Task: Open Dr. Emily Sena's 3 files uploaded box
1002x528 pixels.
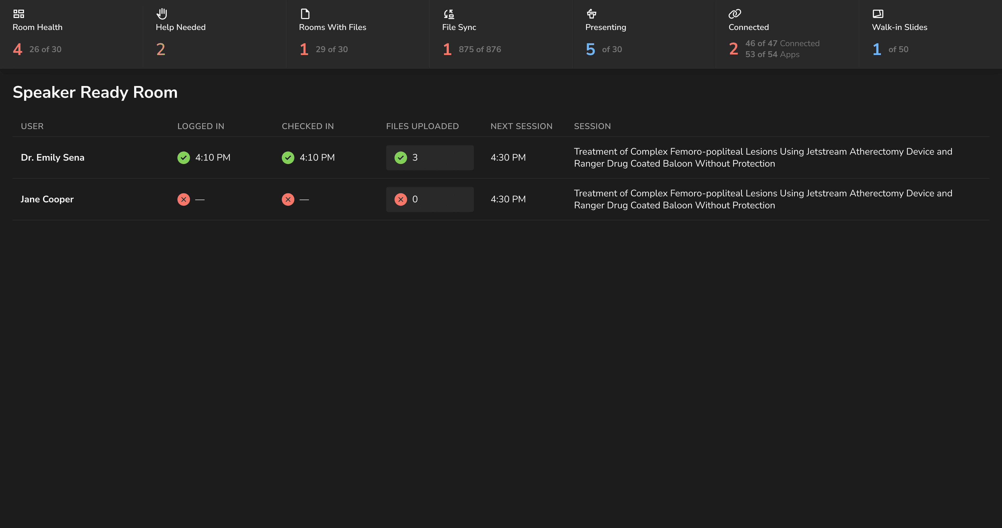Action: (x=430, y=157)
